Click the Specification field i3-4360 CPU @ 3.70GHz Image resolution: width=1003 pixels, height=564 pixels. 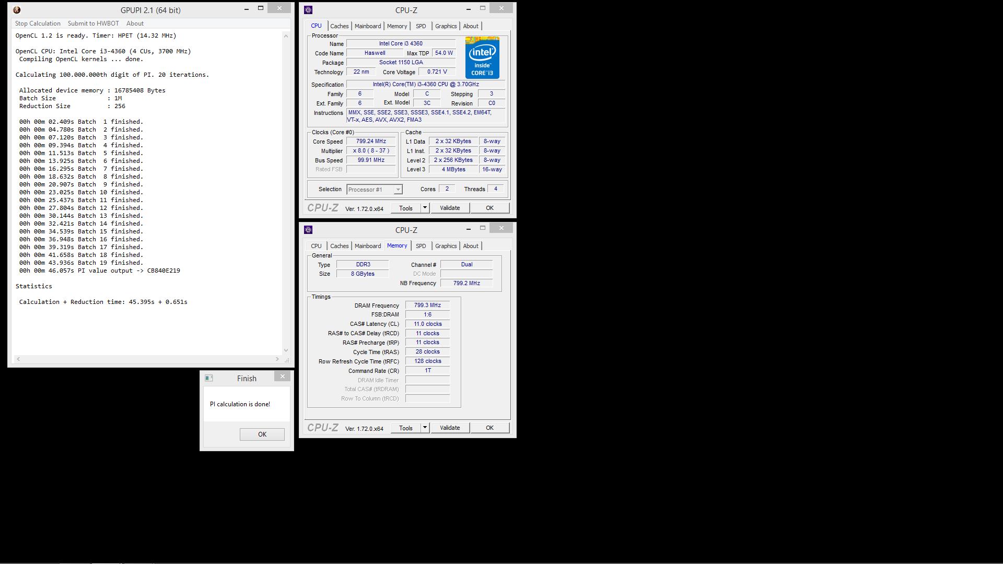click(426, 85)
